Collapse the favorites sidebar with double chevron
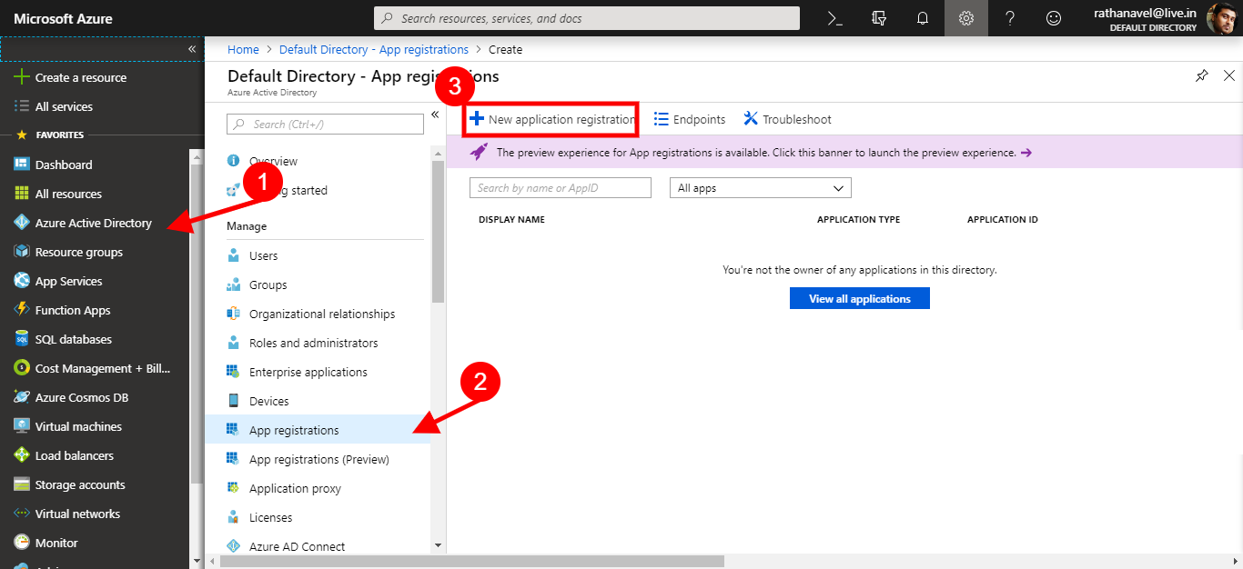Screen dimensions: 1243x569 tap(191, 50)
